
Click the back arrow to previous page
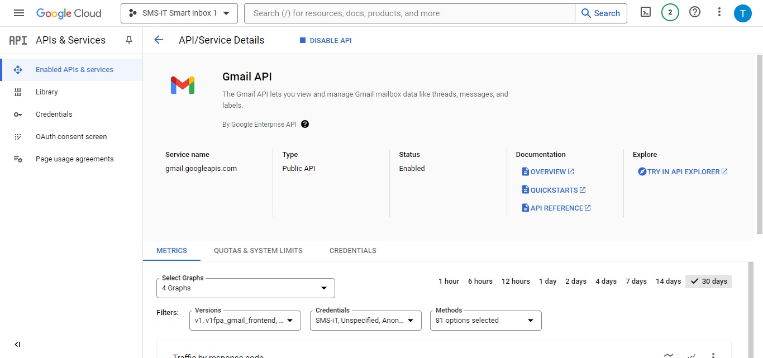(x=159, y=40)
